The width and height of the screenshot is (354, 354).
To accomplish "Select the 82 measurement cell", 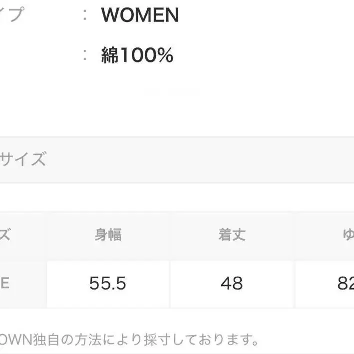I will tap(345, 284).
